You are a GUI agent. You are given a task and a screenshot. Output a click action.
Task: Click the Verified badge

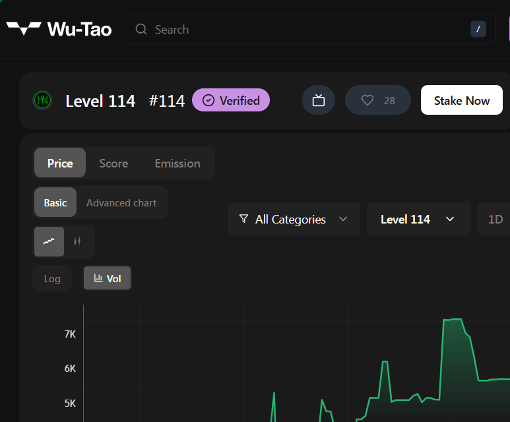[231, 100]
